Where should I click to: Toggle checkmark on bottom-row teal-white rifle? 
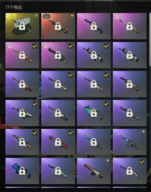coord(142,162)
